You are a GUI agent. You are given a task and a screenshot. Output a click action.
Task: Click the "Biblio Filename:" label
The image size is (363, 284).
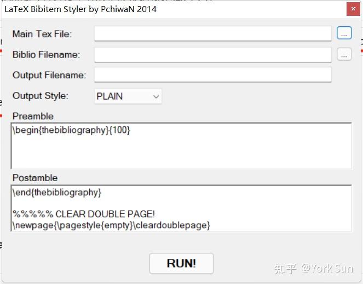(x=46, y=55)
